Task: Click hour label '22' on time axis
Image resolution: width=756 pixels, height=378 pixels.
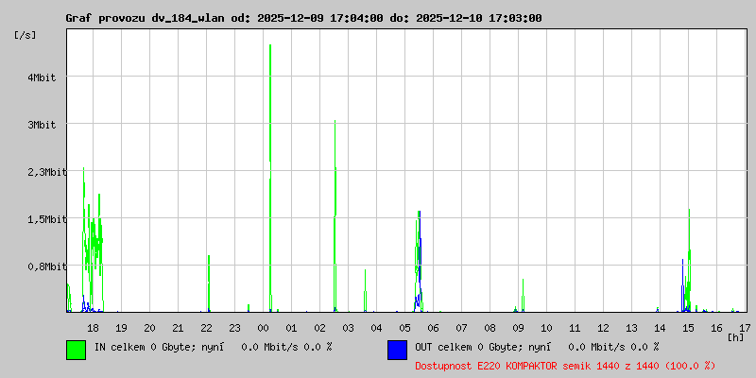Action: tap(206, 328)
